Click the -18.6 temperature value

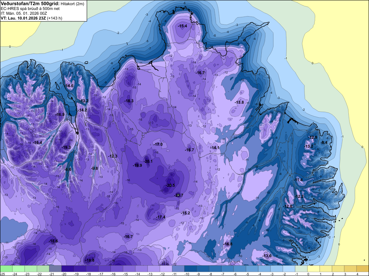(53, 241)
